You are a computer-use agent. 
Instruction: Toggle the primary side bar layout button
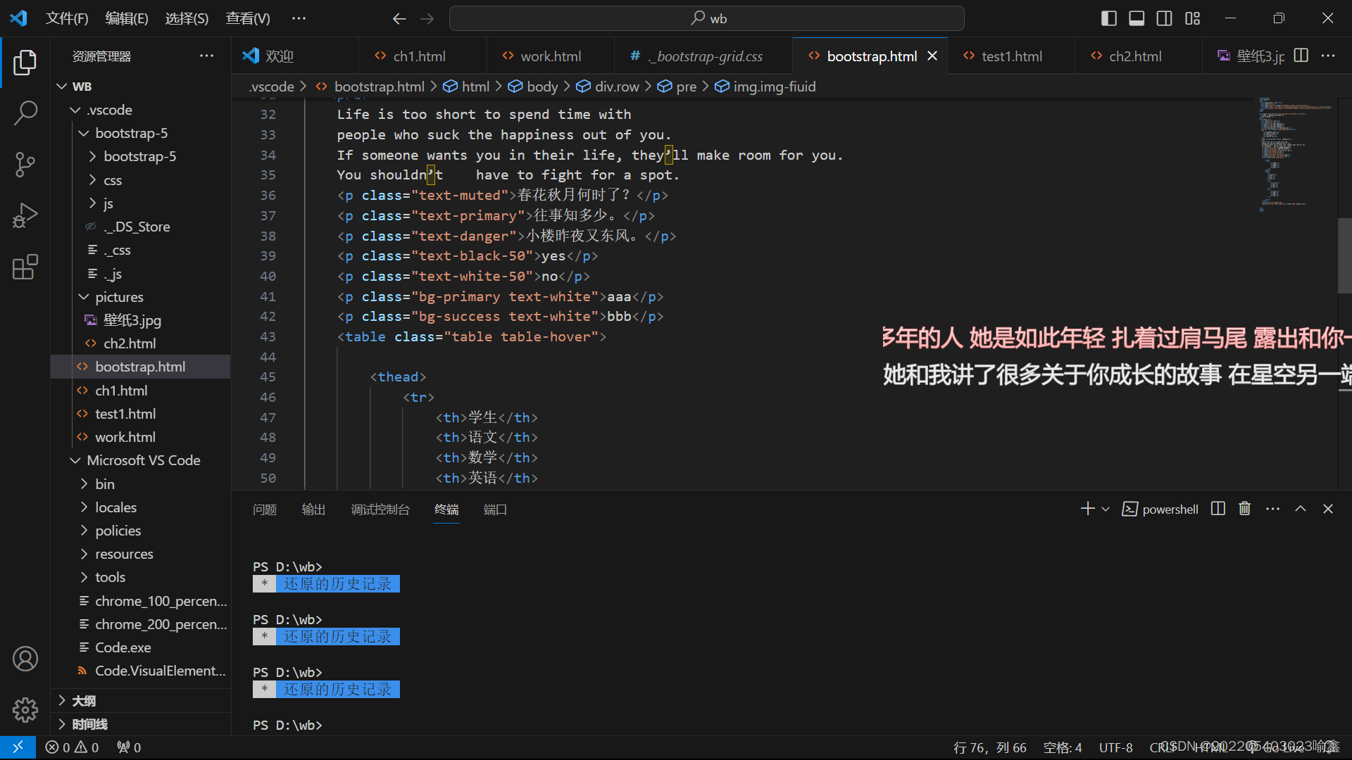tap(1108, 18)
